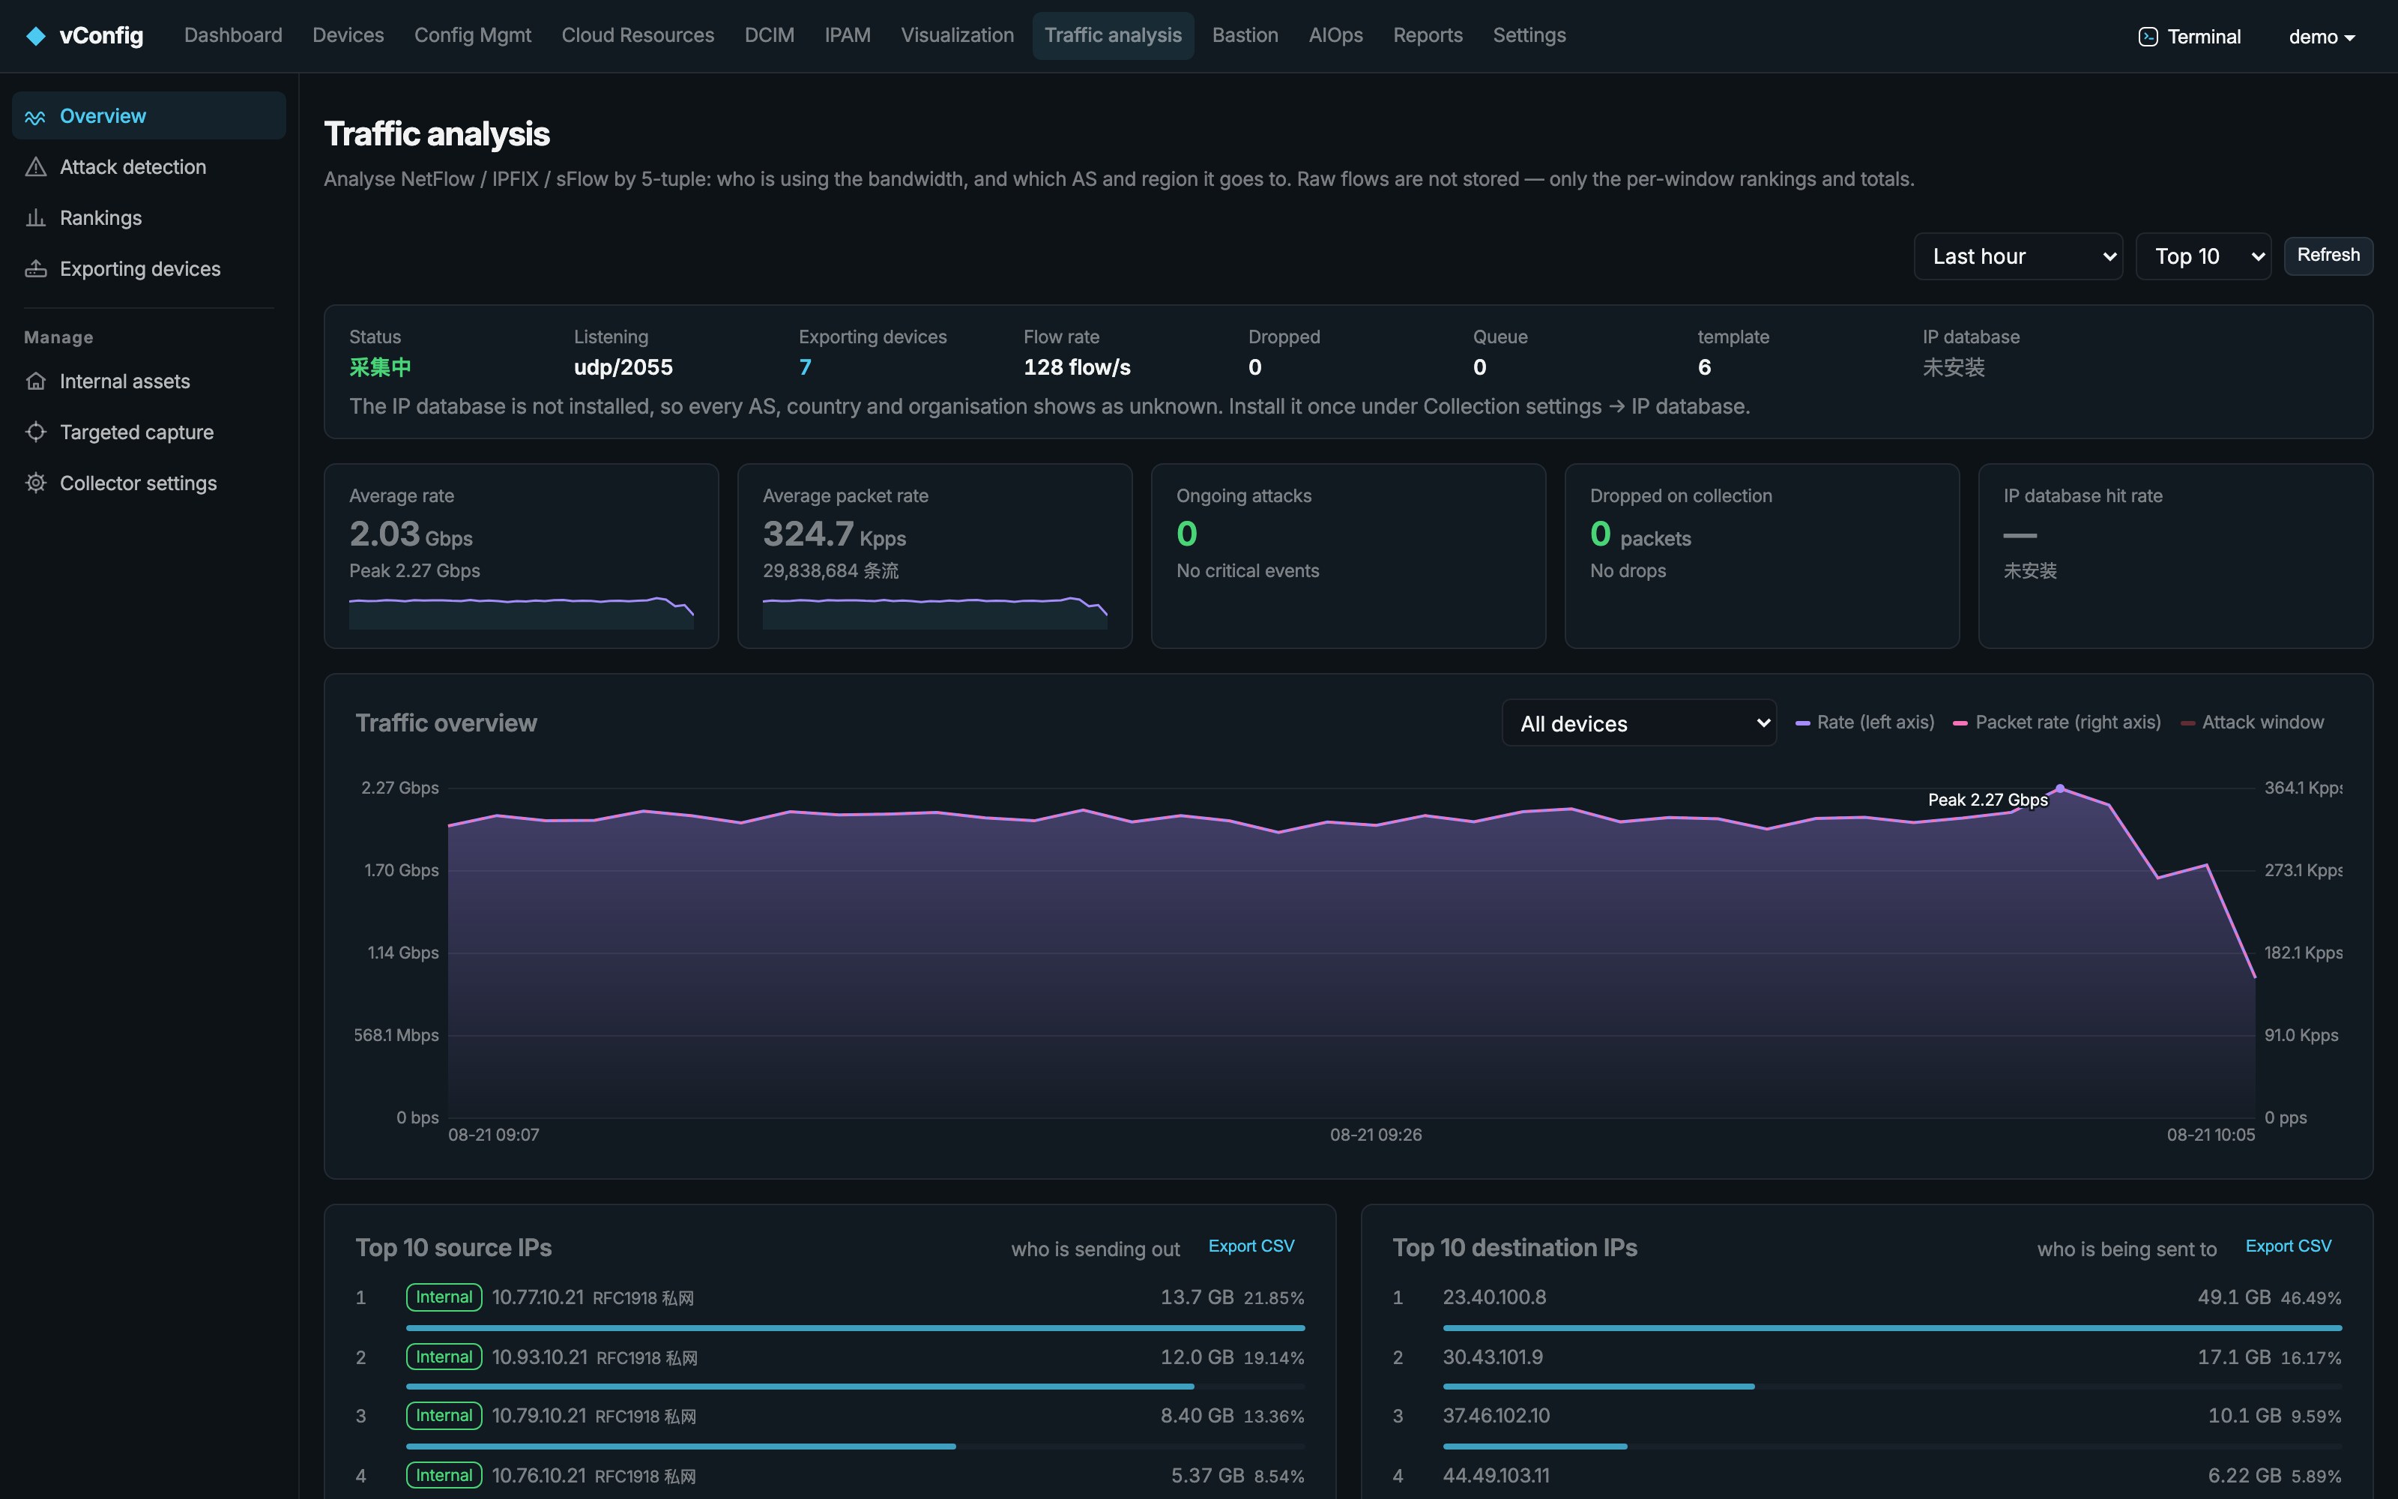Open the IPAM navigation tab
This screenshot has width=2398, height=1499.
pos(848,36)
